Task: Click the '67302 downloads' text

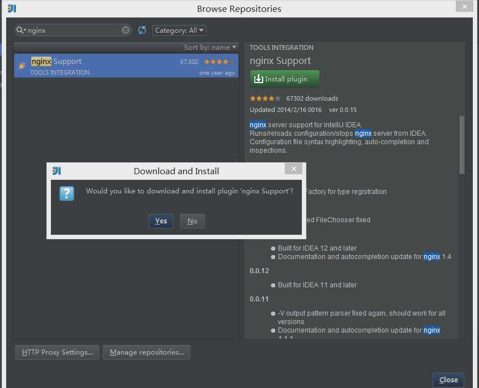Action: [312, 98]
